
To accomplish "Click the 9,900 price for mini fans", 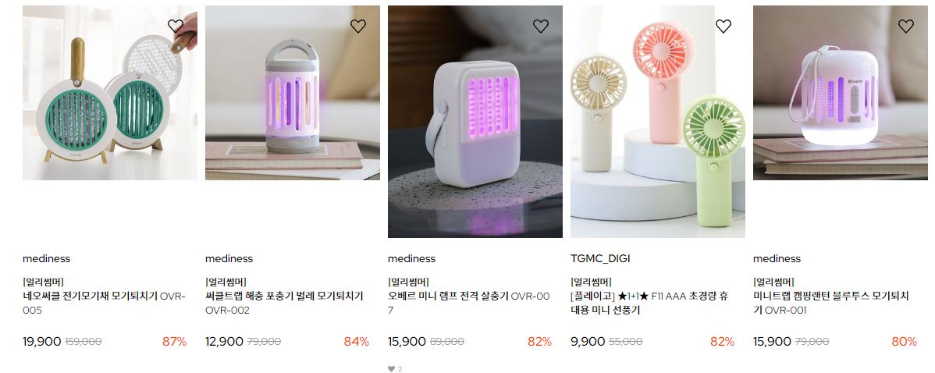I will (588, 342).
